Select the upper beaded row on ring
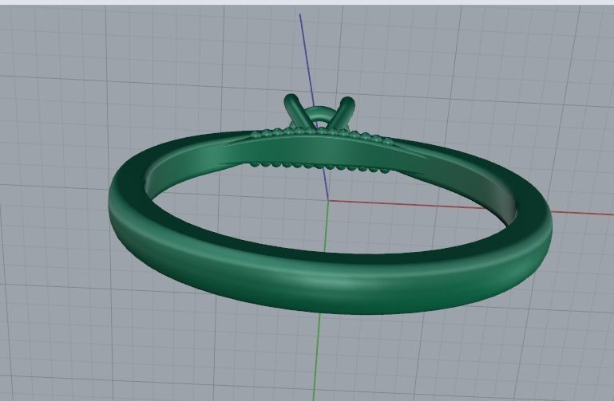Screen dimensions: 614x401 (x=321, y=133)
